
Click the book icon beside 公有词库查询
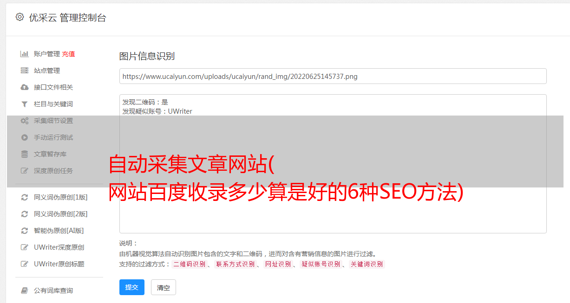[25, 290]
